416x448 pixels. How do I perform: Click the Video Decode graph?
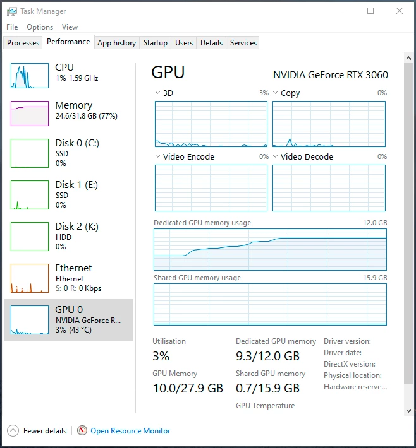[329, 188]
